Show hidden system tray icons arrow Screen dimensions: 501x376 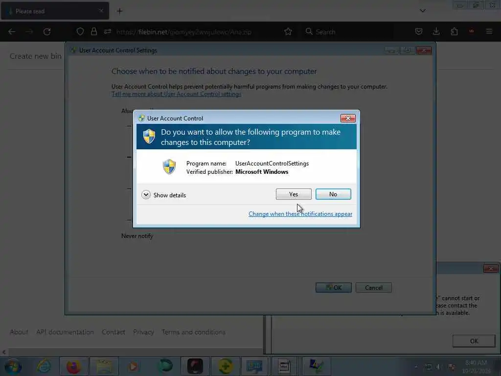coord(416,367)
